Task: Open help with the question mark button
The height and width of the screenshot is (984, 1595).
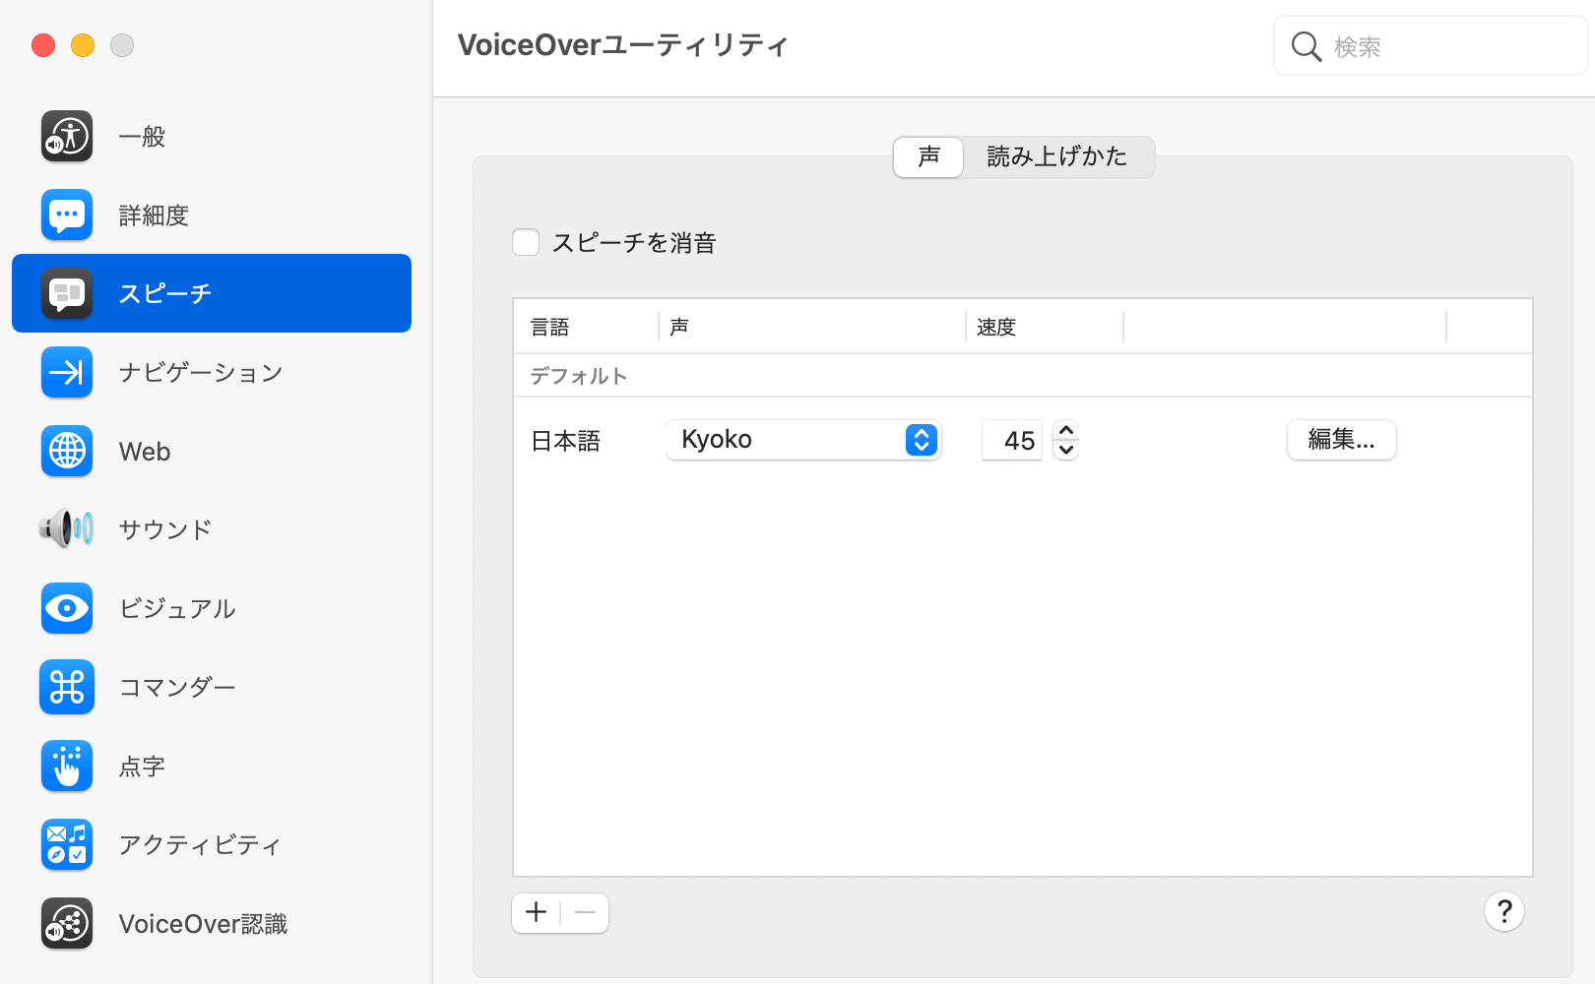Action: point(1504,911)
